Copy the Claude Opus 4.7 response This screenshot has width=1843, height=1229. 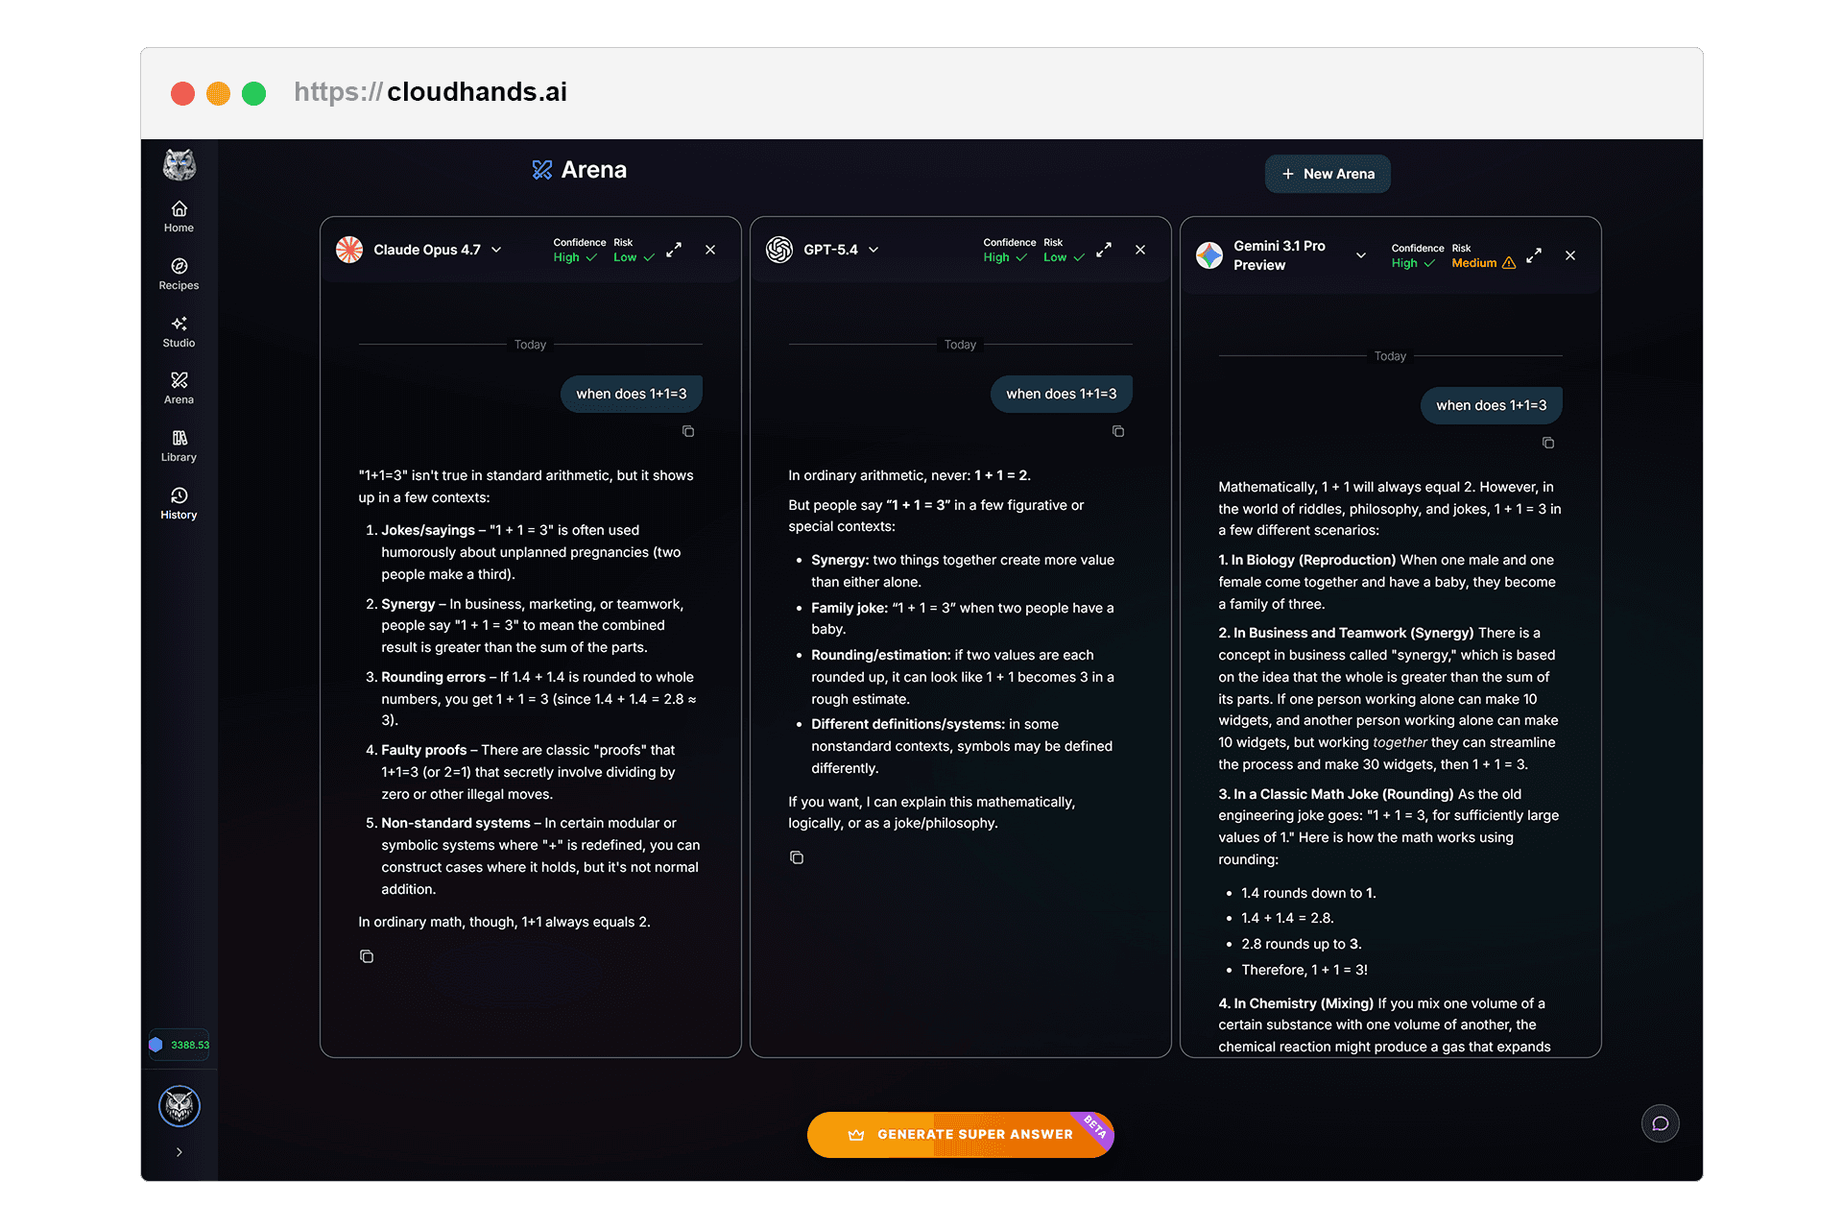point(367,956)
